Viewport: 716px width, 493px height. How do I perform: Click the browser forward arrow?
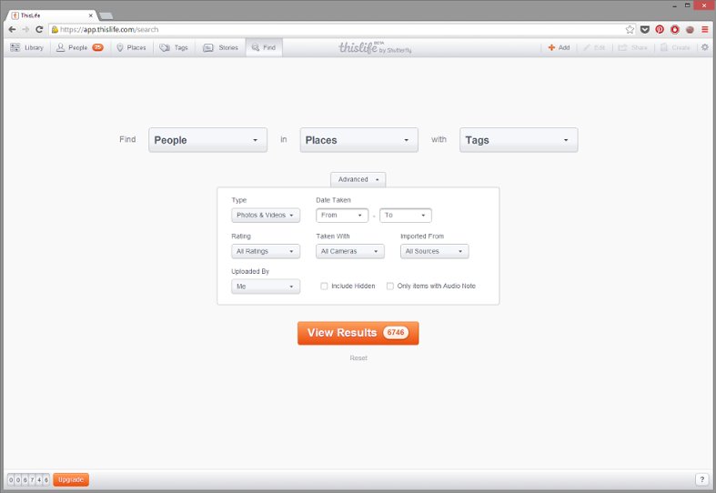click(x=25, y=29)
